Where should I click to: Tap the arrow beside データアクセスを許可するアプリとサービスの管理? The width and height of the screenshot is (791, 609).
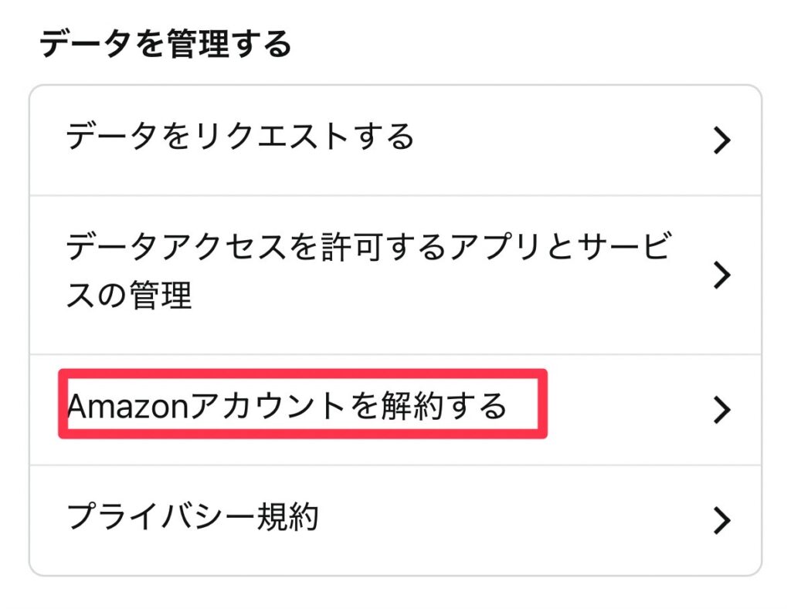tap(721, 275)
